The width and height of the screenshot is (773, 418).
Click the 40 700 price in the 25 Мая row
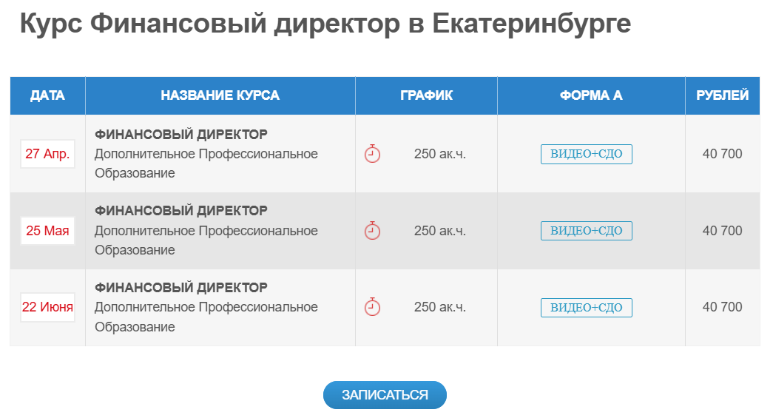pos(722,231)
